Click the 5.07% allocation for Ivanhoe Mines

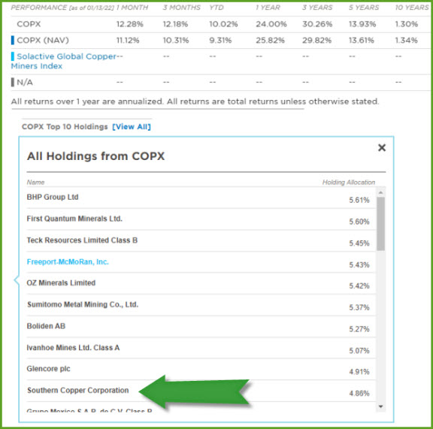pos(359,350)
